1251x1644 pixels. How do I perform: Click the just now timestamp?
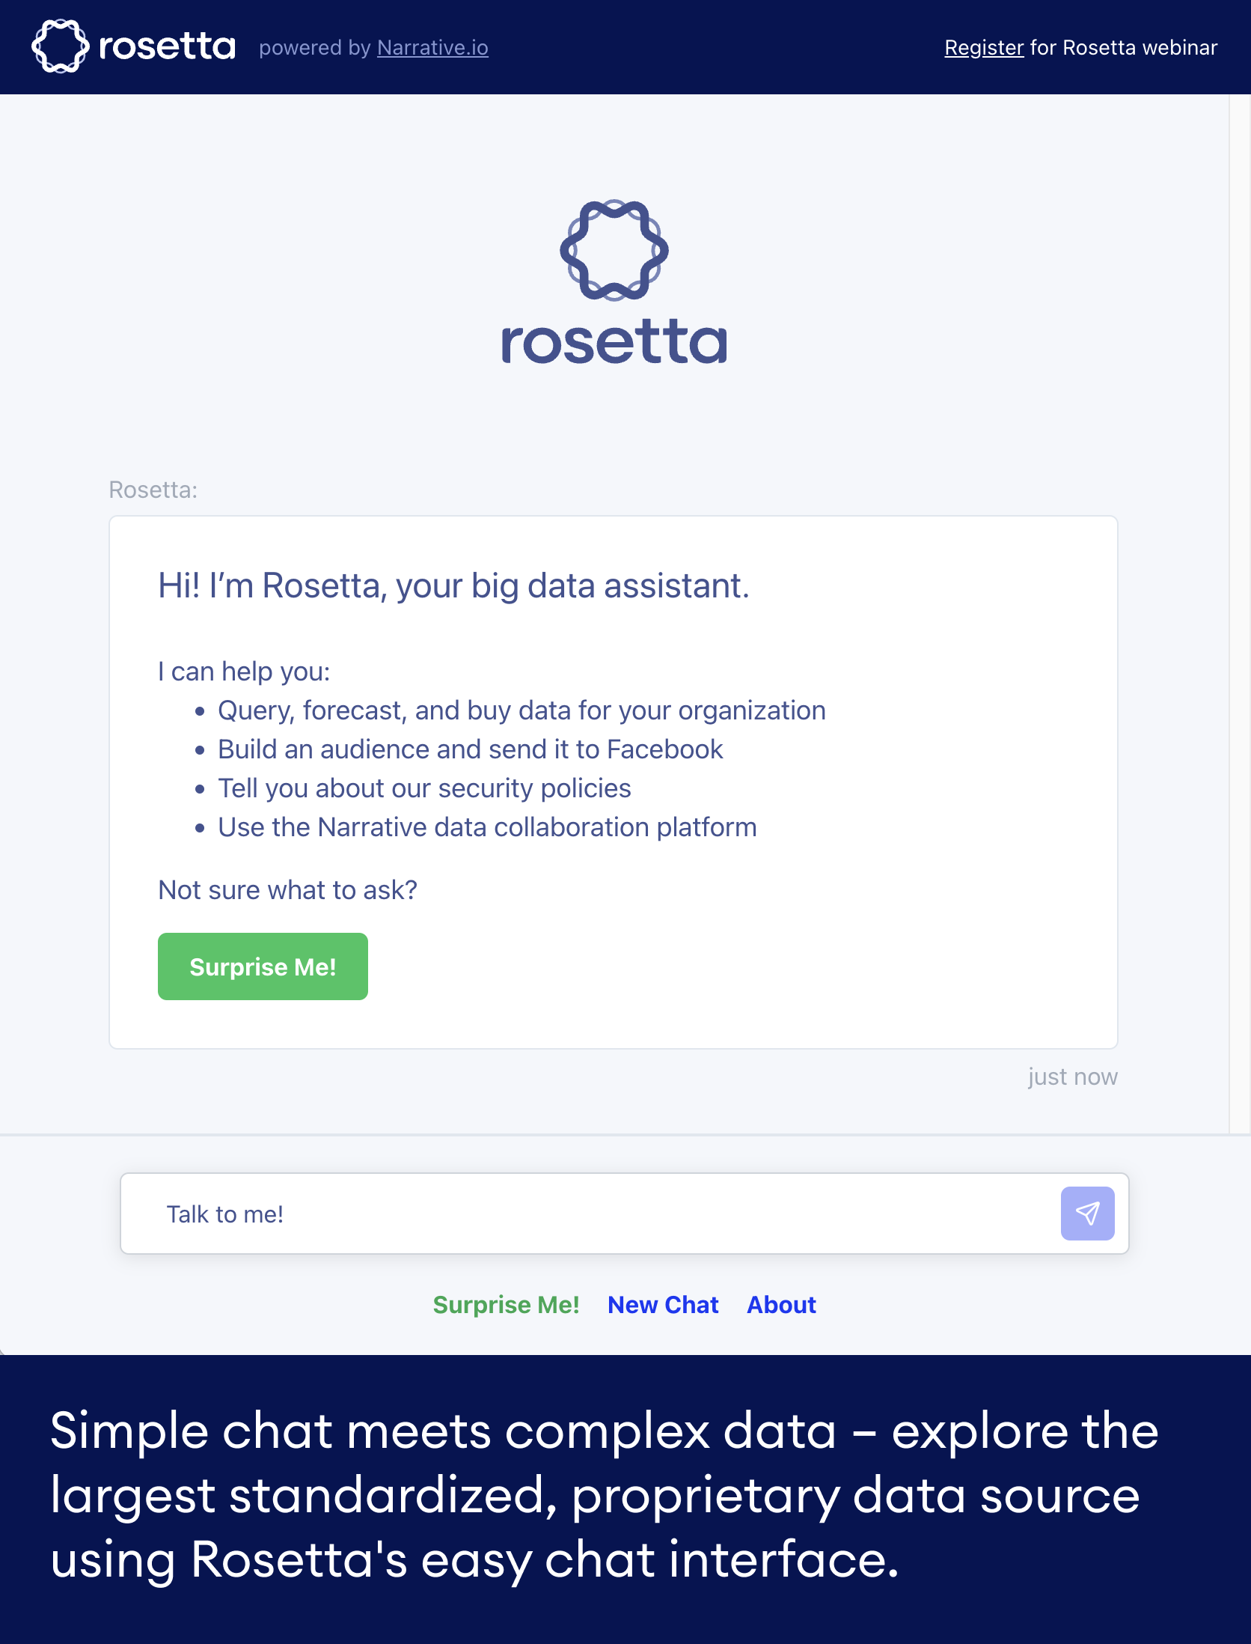click(1071, 1077)
